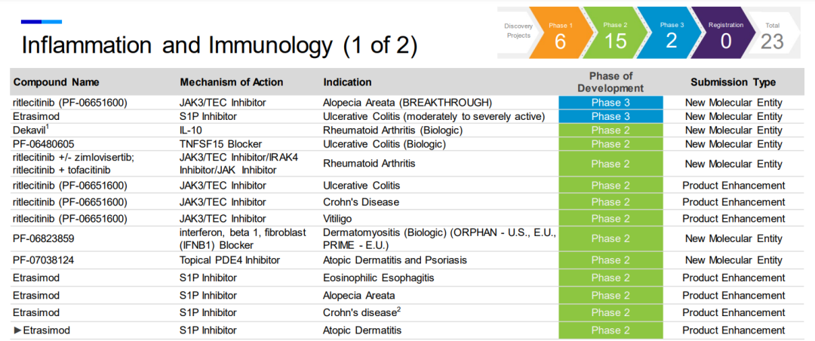
Task: Select the Submission Type column header
Action: point(733,82)
